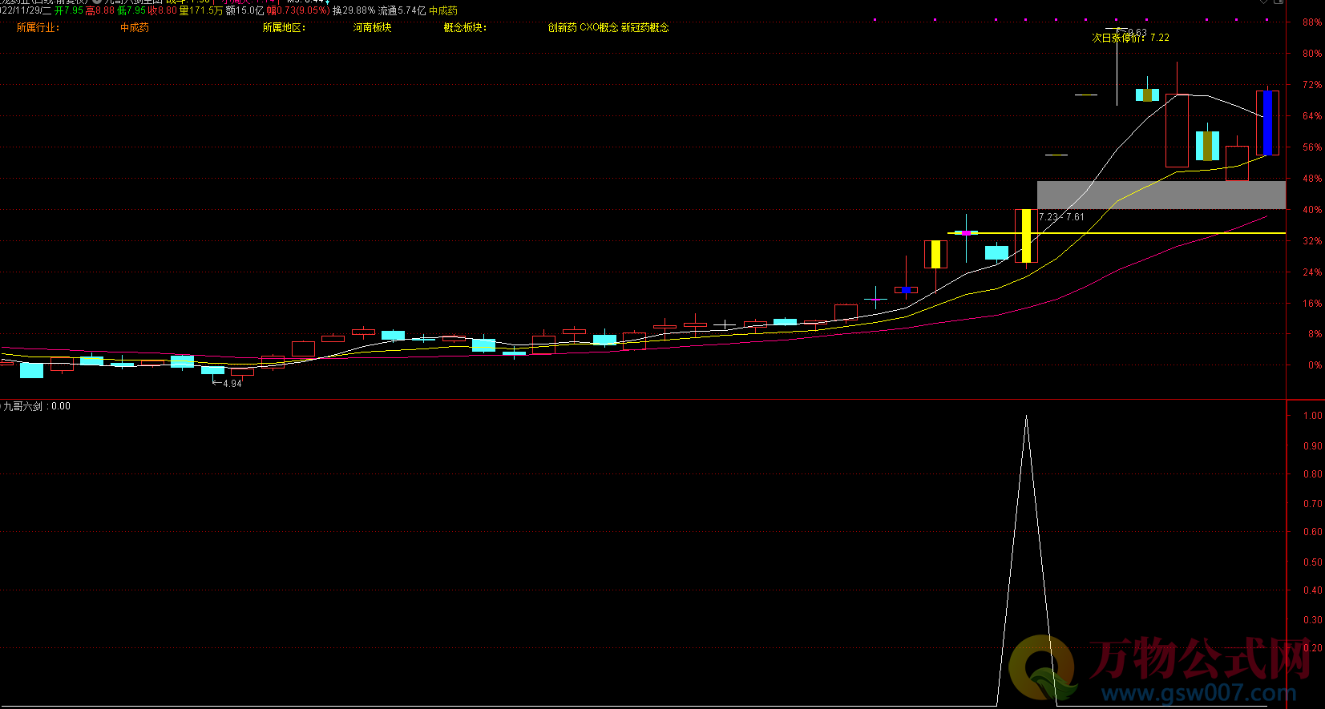Click the volume 量171.5万 in header

[200, 10]
